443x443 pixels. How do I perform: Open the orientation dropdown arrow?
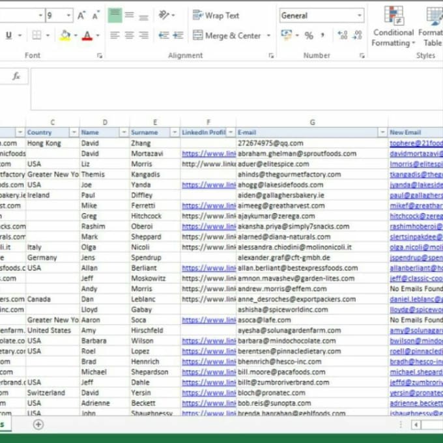point(173,15)
